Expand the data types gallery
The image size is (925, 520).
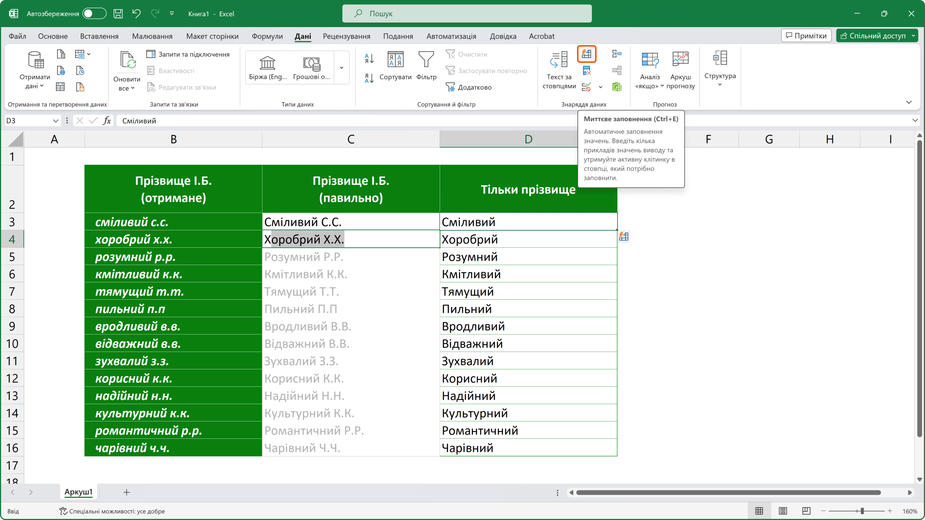(x=341, y=68)
